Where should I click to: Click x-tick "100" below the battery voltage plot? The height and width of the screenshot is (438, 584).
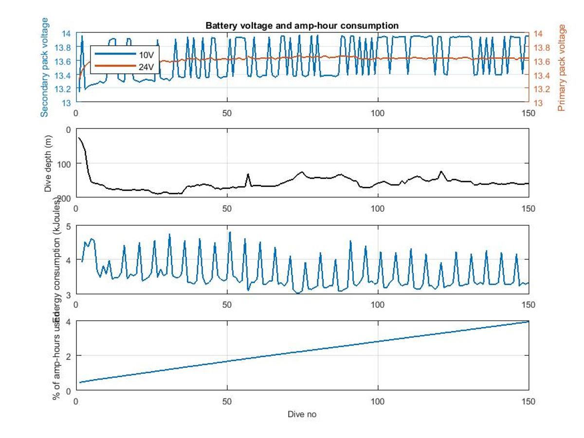click(x=378, y=112)
